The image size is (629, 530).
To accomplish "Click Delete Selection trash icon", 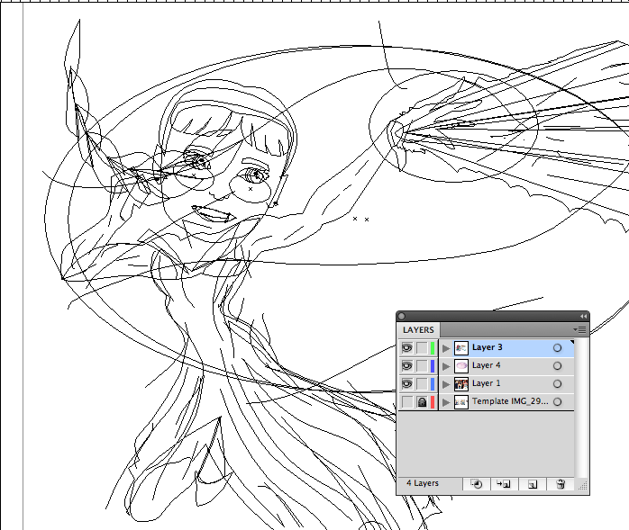I will (560, 484).
